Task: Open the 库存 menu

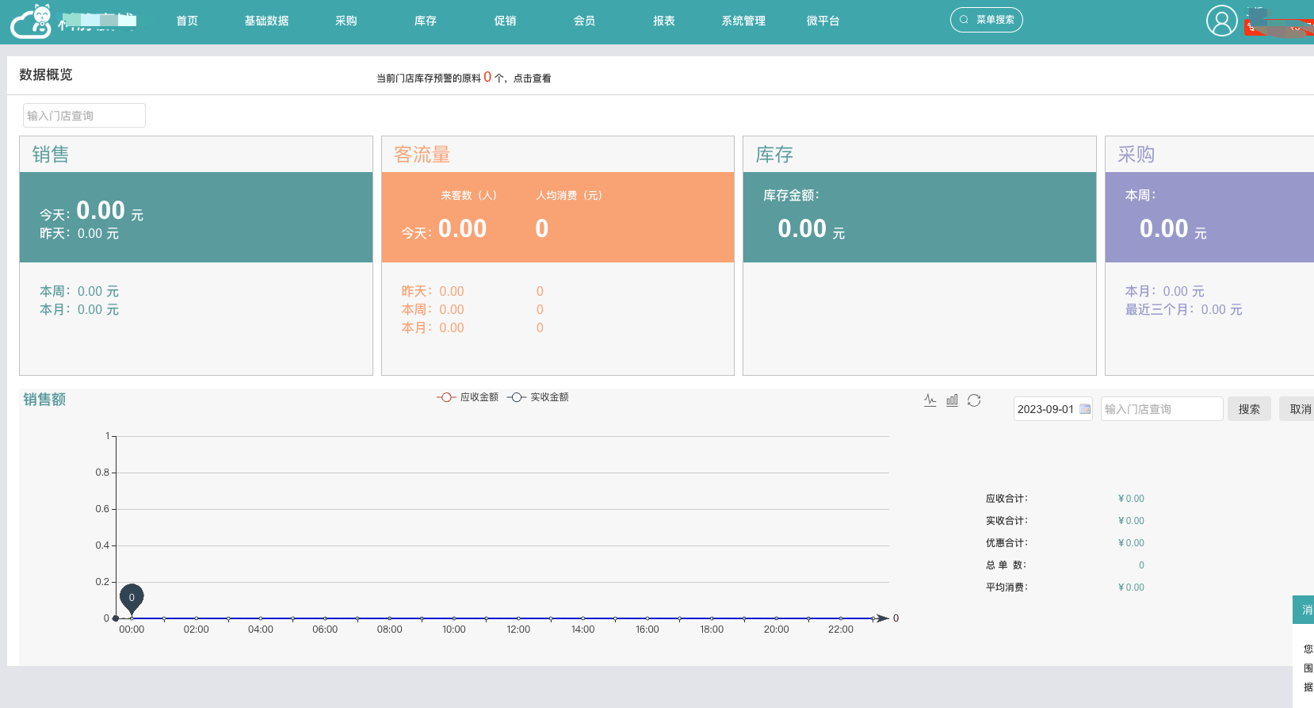Action: [426, 21]
